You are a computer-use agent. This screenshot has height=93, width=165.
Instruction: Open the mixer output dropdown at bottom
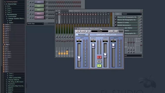[133, 56]
